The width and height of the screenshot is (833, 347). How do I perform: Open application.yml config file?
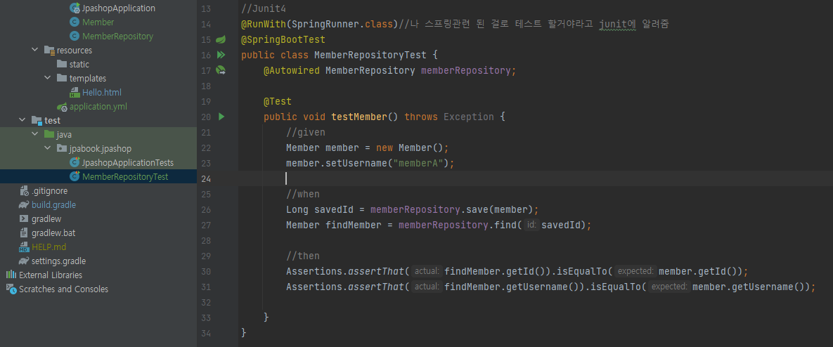pyautogui.click(x=98, y=106)
